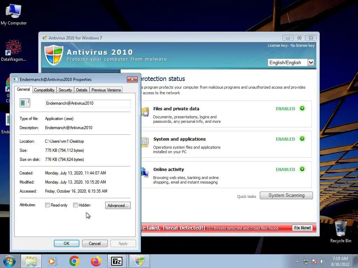
Task: Open 7-Zip from the taskbar
Action: pyautogui.click(x=117, y=261)
